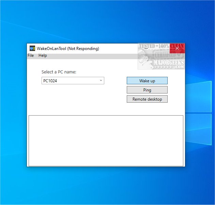Minimize the WakeOnLanTool window
The height and width of the screenshot is (205, 215).
point(146,48)
